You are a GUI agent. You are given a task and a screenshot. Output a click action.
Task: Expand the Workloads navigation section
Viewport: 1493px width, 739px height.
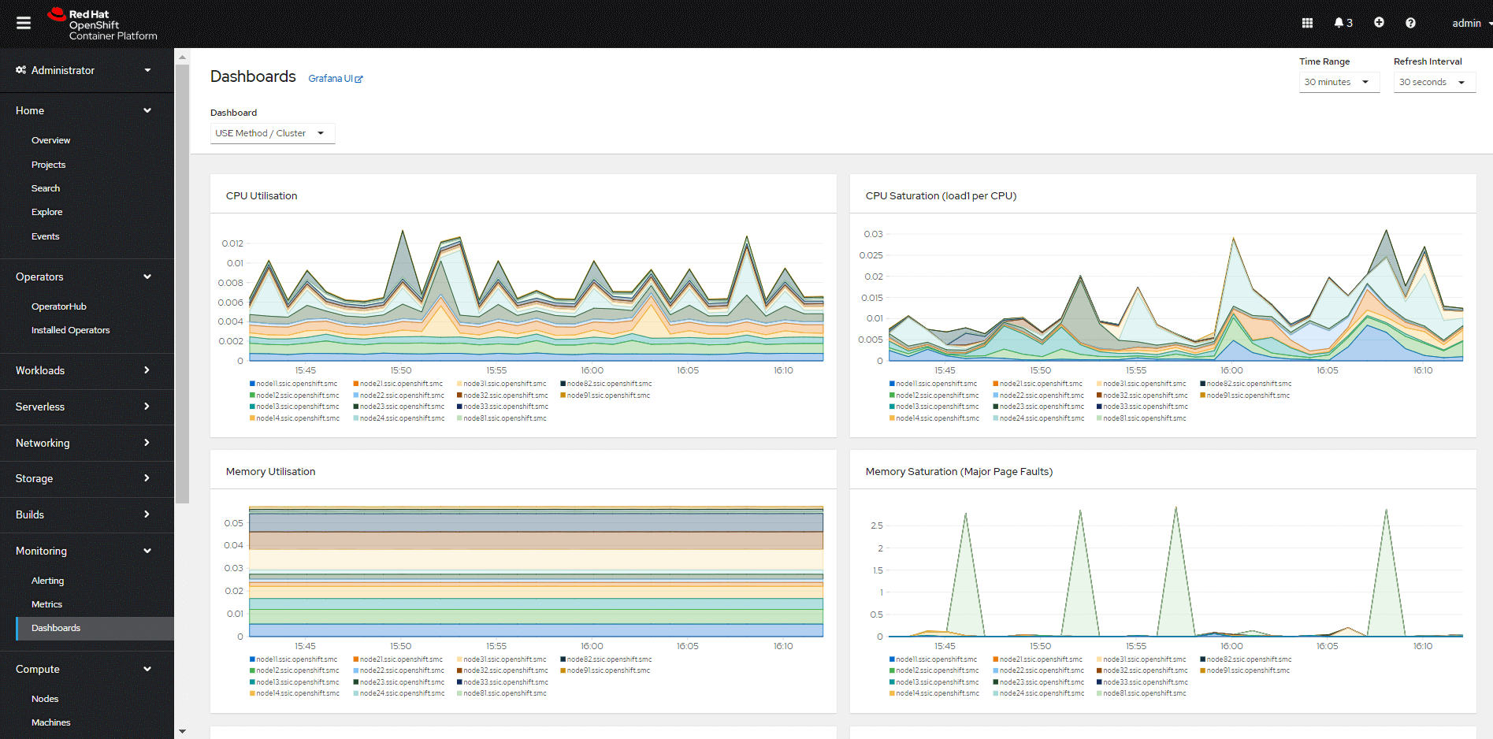(83, 370)
